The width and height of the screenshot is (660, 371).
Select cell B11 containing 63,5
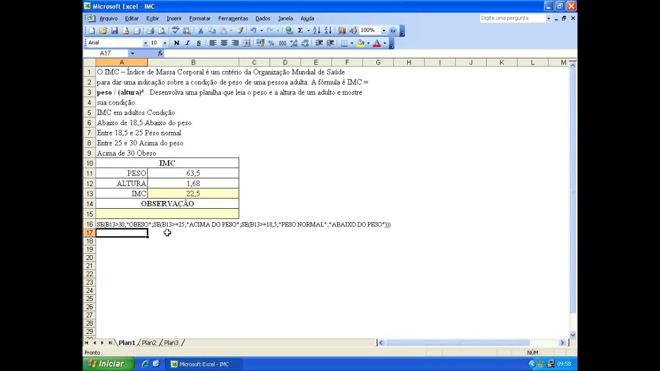point(193,174)
